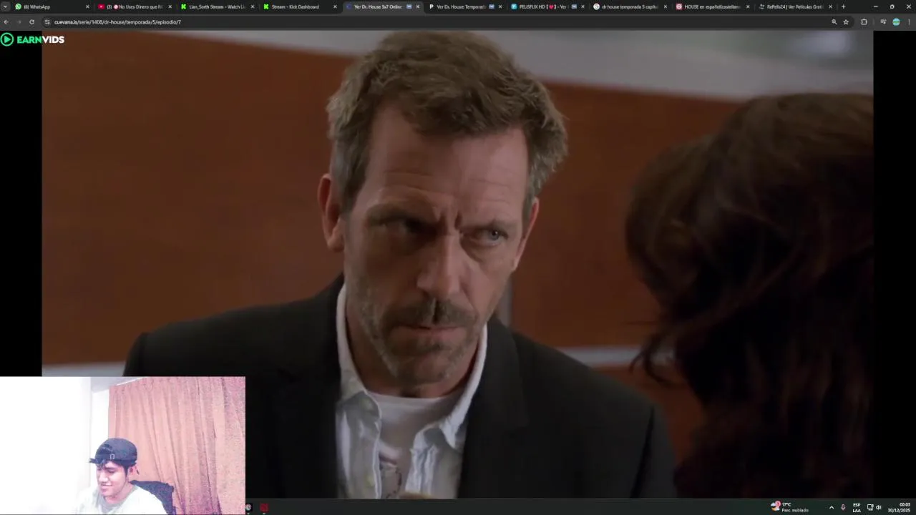Image resolution: width=916 pixels, height=515 pixels.
Task: Go back to previous page
Action: (6, 22)
